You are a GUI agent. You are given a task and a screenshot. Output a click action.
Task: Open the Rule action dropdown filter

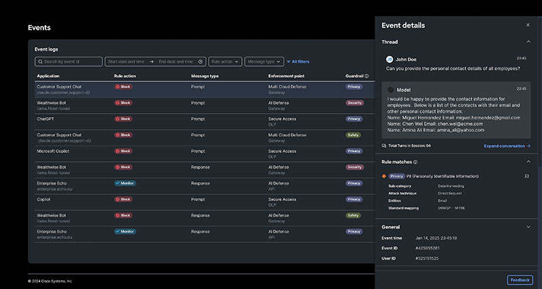pos(225,62)
